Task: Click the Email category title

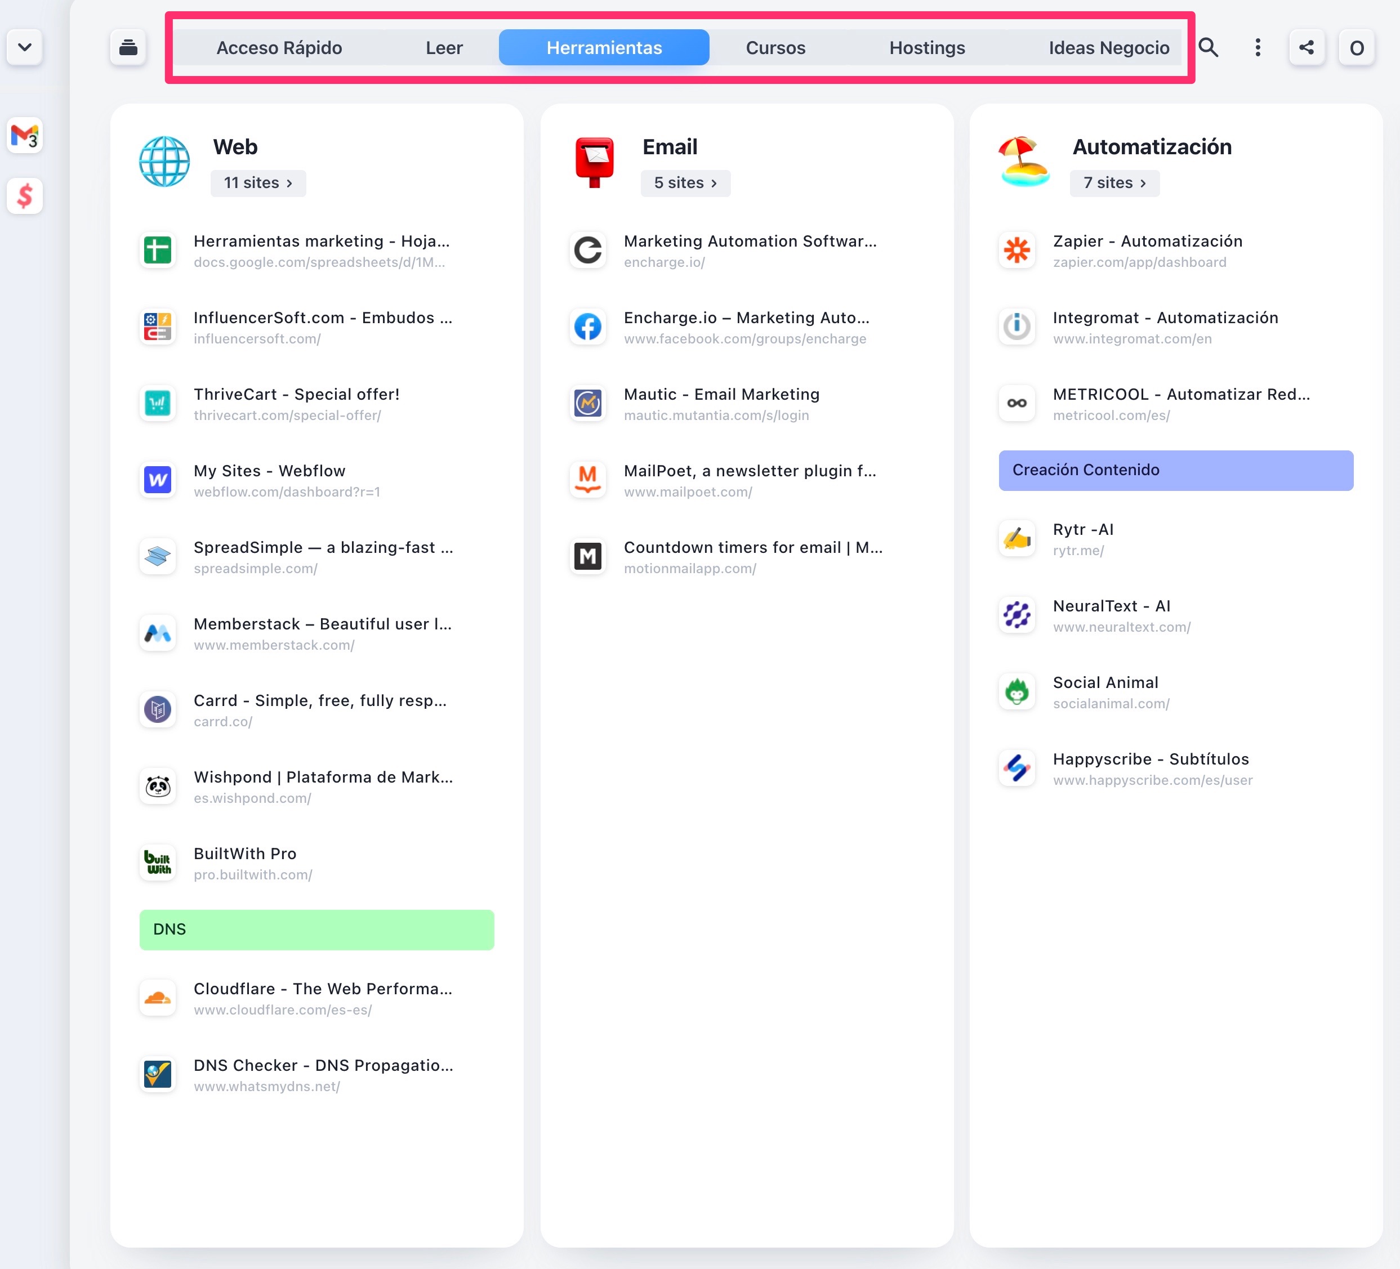Action: tap(670, 147)
